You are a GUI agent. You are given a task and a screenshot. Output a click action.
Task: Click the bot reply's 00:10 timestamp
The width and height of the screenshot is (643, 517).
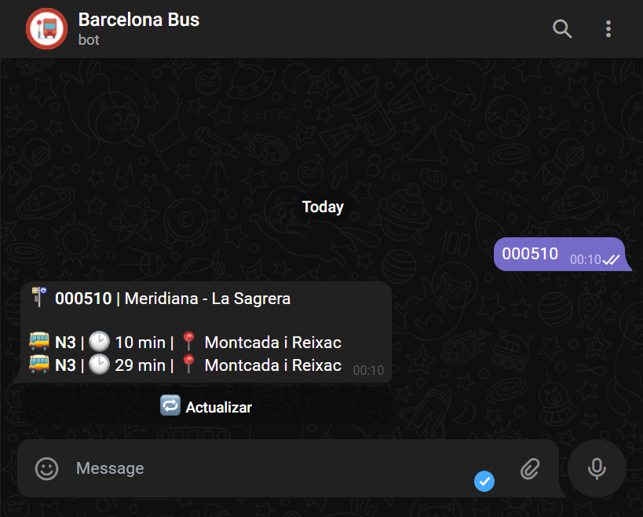(368, 370)
